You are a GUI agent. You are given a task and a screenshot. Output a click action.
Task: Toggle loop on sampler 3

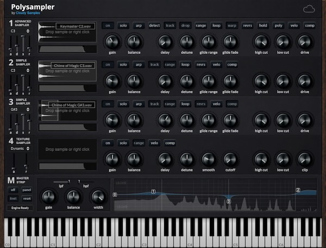tap(185, 104)
